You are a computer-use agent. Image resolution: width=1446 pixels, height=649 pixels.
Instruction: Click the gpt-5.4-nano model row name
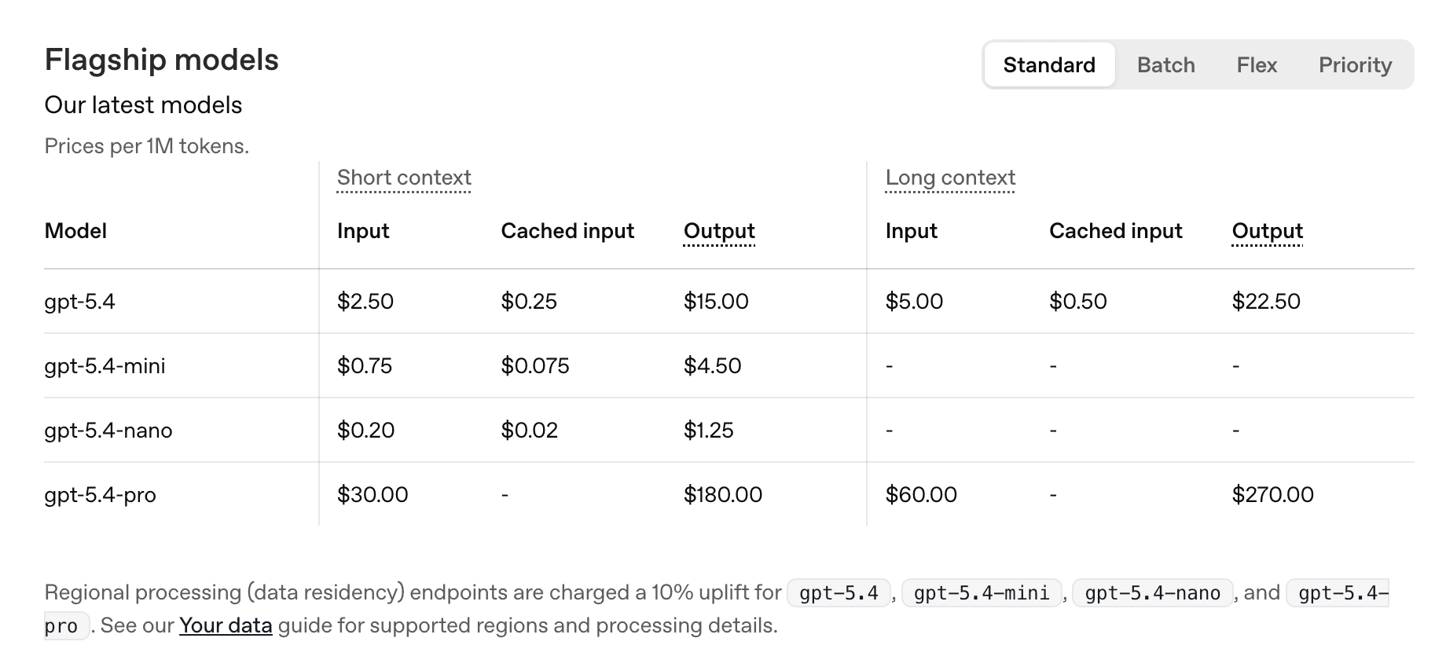(108, 431)
